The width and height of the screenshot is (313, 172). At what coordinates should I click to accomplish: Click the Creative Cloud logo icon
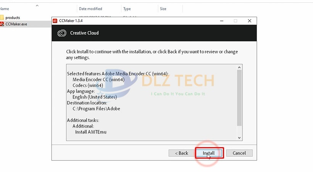point(62,33)
